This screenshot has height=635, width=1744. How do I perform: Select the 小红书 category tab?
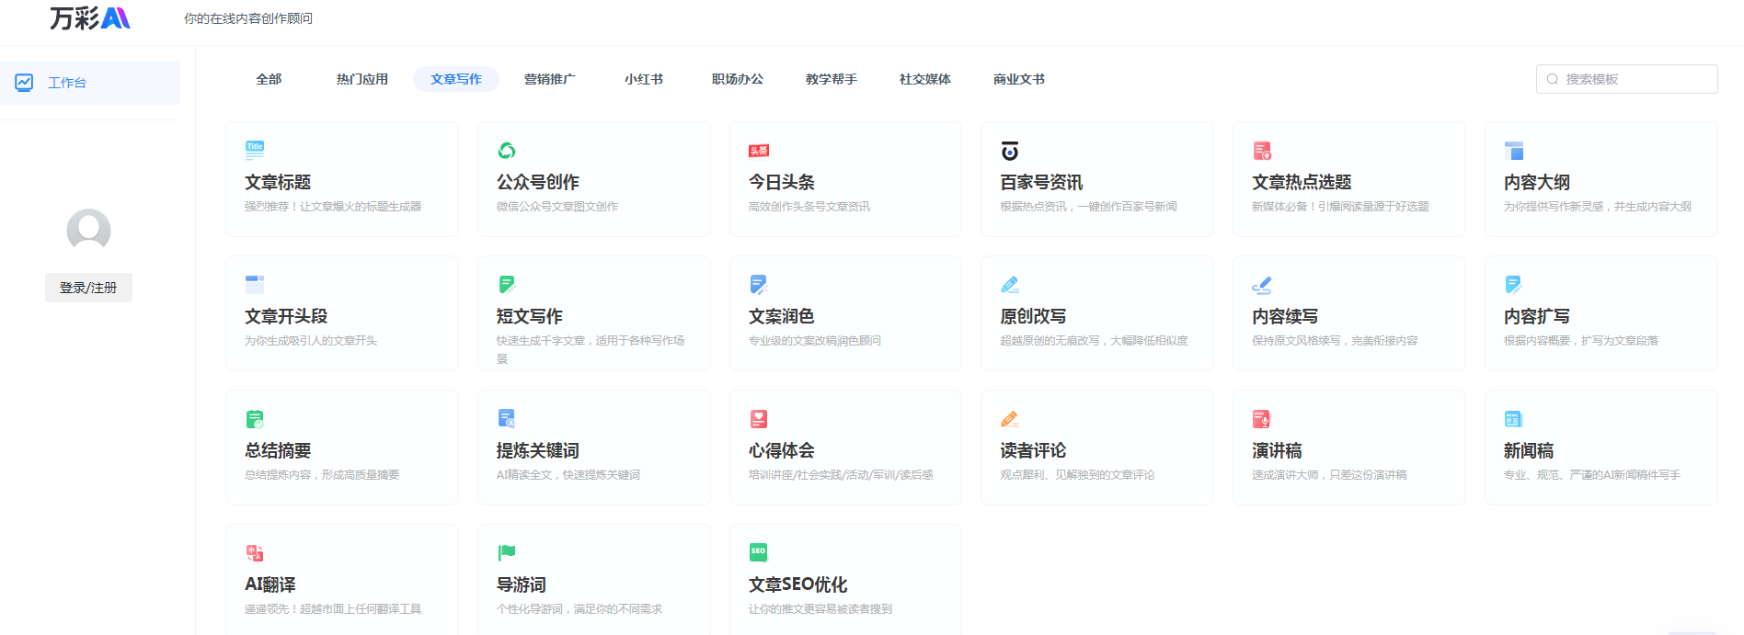point(644,79)
